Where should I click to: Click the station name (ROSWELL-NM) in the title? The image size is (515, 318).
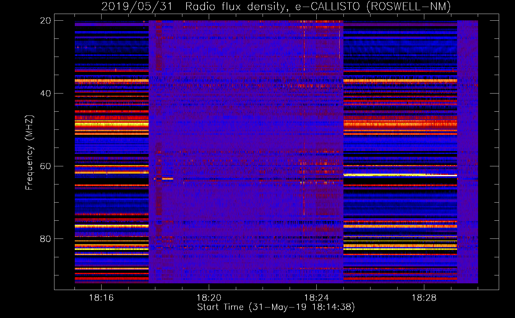409,6
